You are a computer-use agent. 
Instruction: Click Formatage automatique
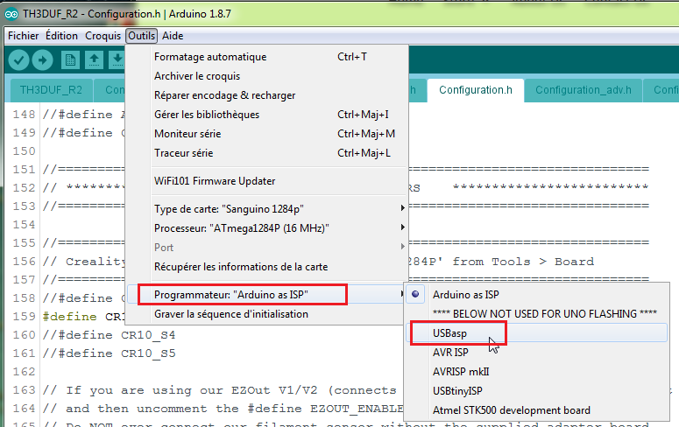point(267,57)
